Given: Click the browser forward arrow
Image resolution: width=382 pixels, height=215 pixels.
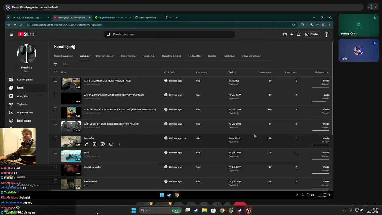Looking at the screenshot, I should (x=15, y=25).
